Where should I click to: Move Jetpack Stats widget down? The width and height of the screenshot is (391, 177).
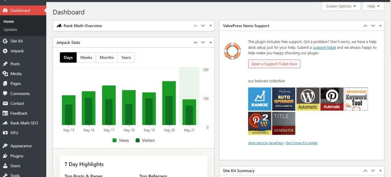click(x=203, y=42)
